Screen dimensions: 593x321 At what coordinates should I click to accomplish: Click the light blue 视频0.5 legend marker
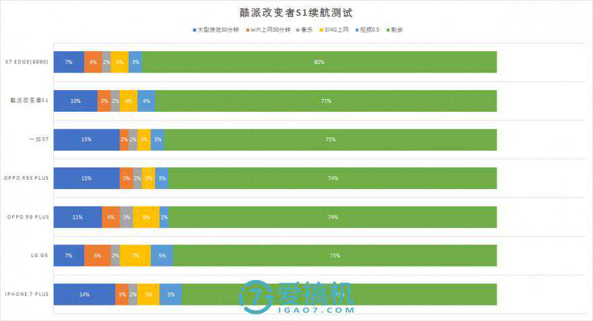point(356,30)
